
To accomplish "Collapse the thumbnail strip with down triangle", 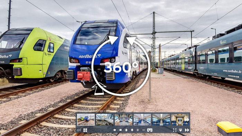I will click(x=180, y=130).
